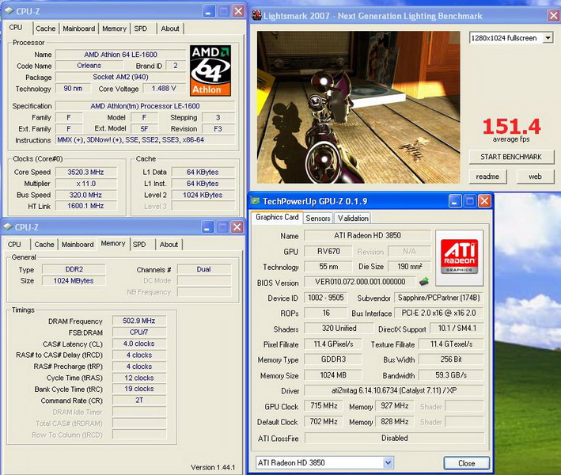Click the Bus Interface PCI-E 2.0 x16 field

(438, 313)
